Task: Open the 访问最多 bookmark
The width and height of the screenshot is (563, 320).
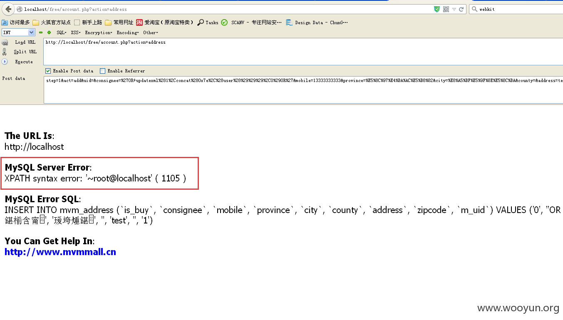Action: [x=16, y=22]
